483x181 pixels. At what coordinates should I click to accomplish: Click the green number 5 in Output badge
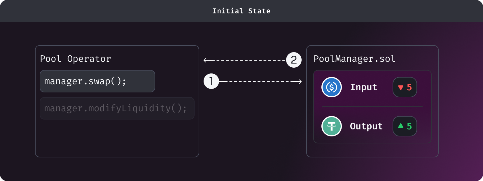tap(409, 126)
